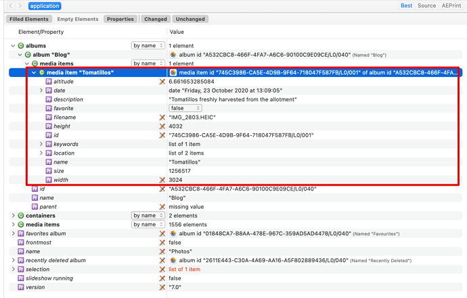
Task: Toggle the Filled Elements filter
Action: (29, 19)
